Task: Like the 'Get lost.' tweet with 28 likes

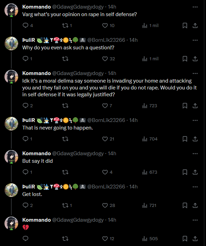Action: 109,205
